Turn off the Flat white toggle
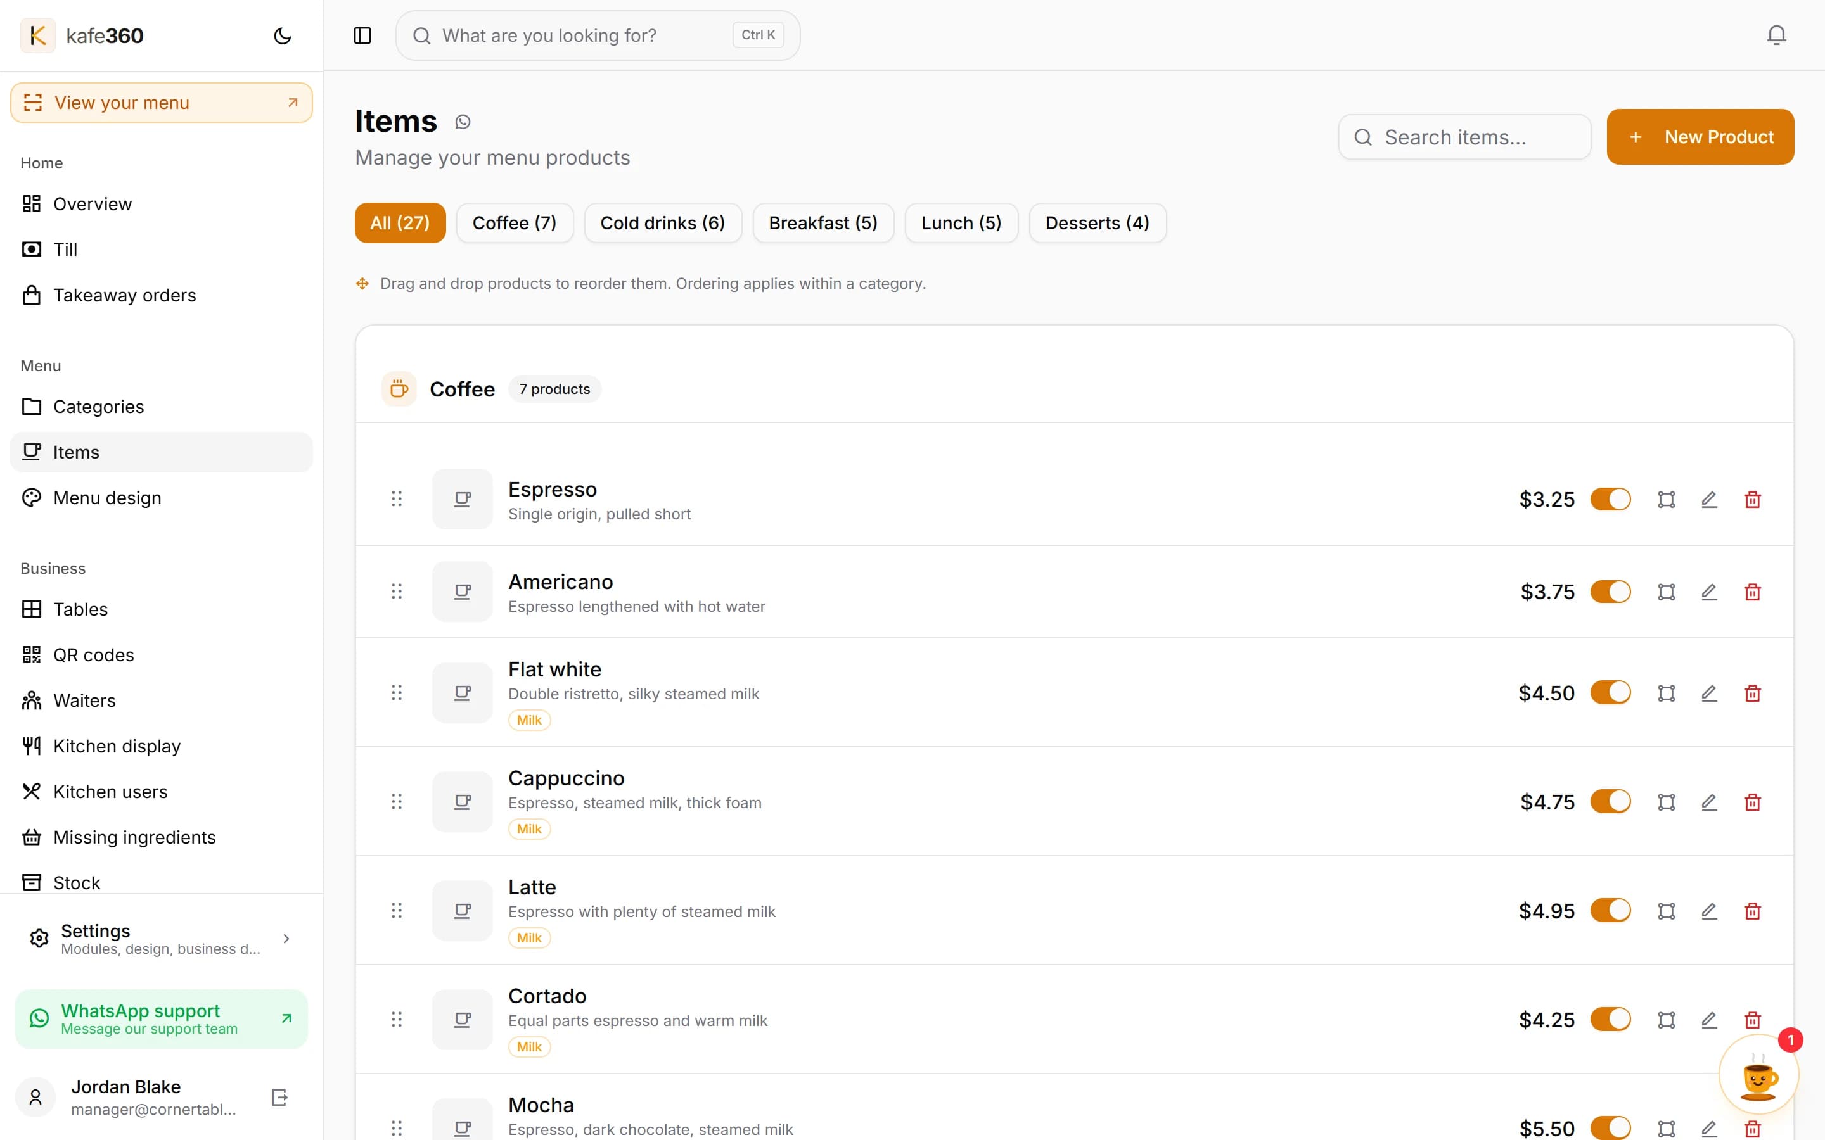The height and width of the screenshot is (1140, 1825). click(1610, 693)
